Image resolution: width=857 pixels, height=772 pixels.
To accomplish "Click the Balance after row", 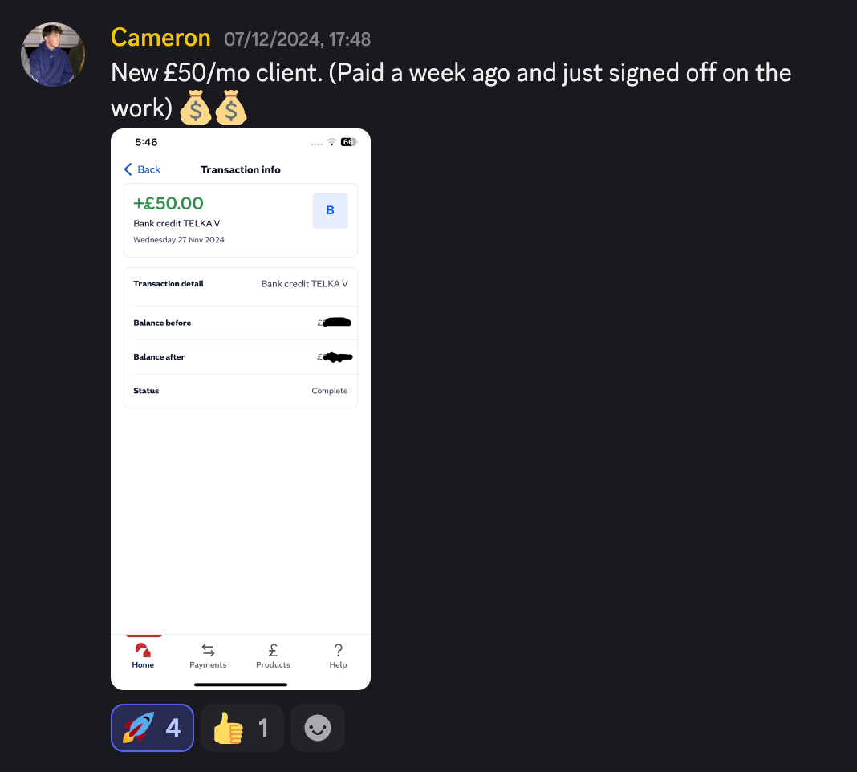I will [241, 357].
